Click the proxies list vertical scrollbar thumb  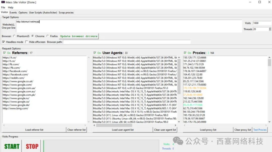[x=269, y=63]
